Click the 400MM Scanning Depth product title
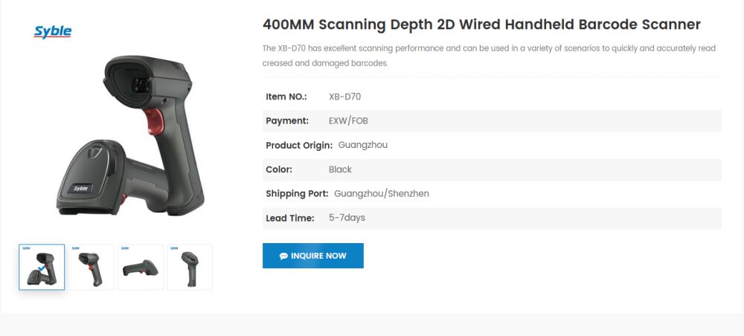This screenshot has width=744, height=336. [481, 25]
